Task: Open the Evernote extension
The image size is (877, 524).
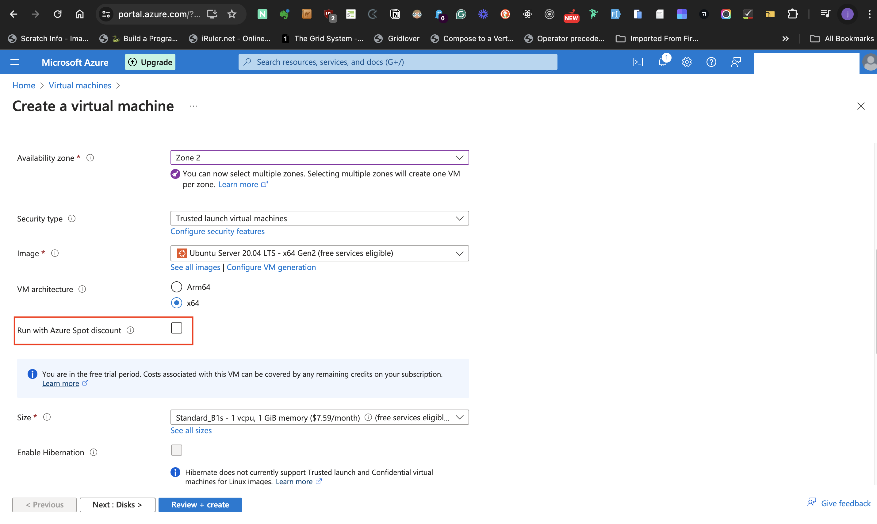Action: 285,14
